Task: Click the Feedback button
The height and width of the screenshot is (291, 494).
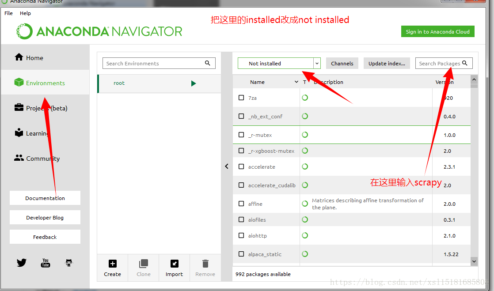Action: click(x=45, y=237)
